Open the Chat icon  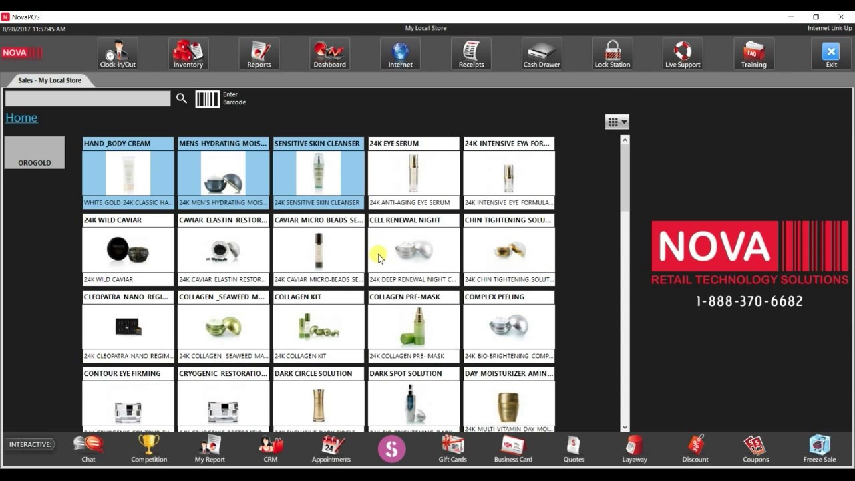tap(88, 449)
